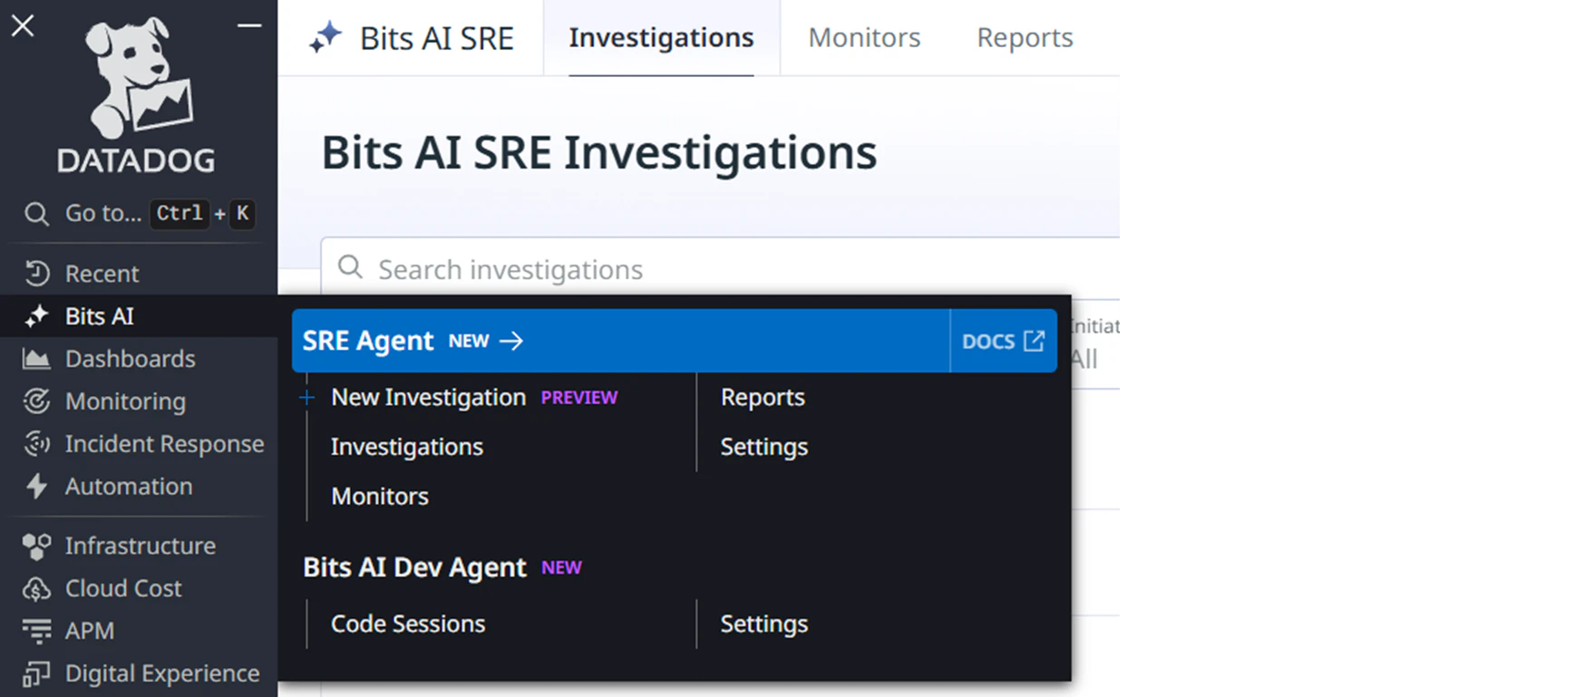Click the Automation lightning bolt icon
This screenshot has width=1574, height=697.
coord(36,486)
